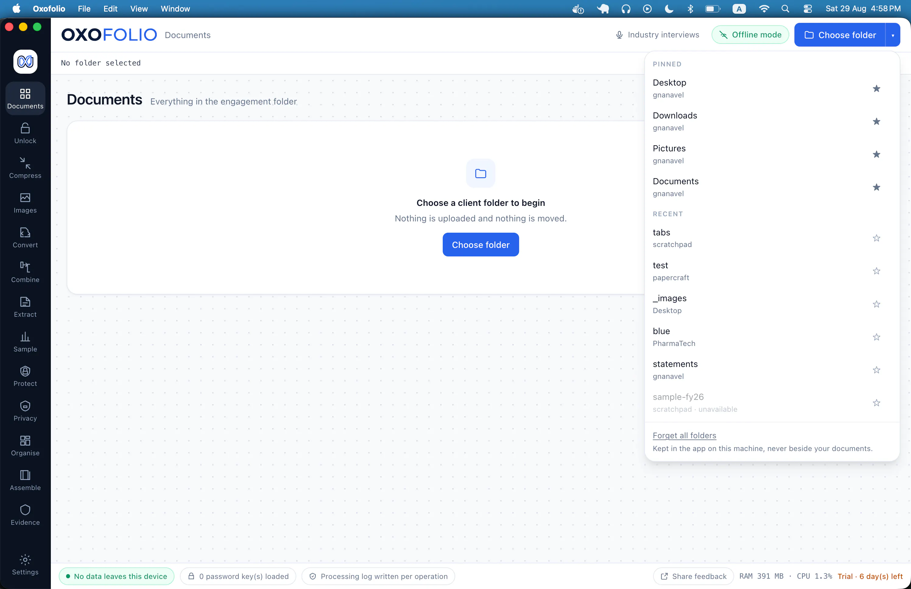Unpin the Documents folder star
This screenshot has height=589, width=911.
pos(876,187)
